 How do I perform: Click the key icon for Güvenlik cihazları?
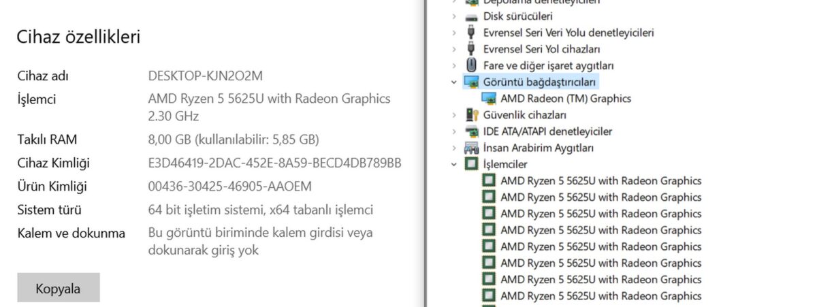coord(471,114)
